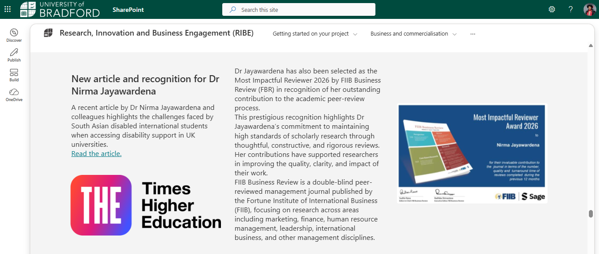Open Discover in the left sidebar

click(x=14, y=36)
